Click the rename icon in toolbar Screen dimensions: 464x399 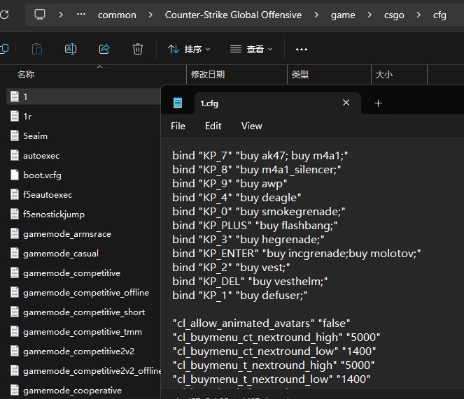click(x=71, y=49)
